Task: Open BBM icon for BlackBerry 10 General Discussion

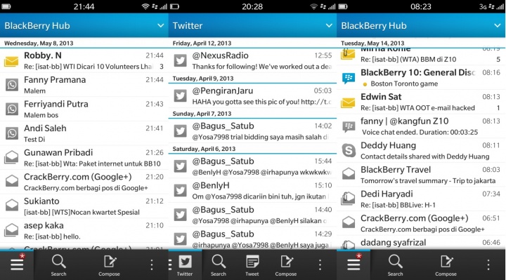Action: tap(349, 78)
